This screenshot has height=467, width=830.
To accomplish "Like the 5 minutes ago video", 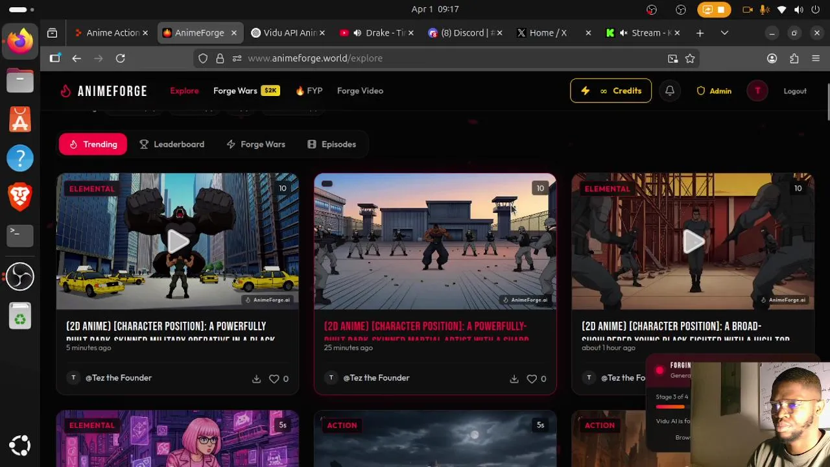I will (x=274, y=379).
